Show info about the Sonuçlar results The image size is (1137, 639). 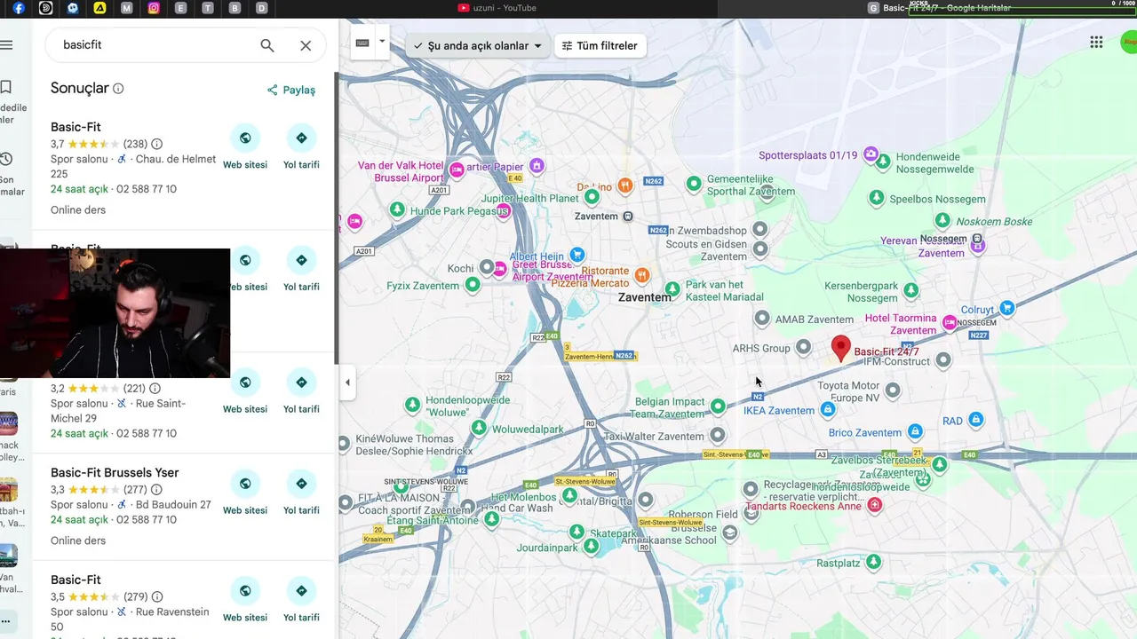tap(118, 89)
